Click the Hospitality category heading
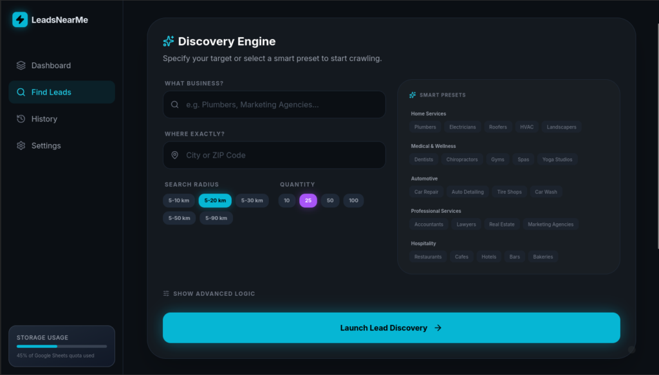This screenshot has height=375, width=659. (x=423, y=244)
